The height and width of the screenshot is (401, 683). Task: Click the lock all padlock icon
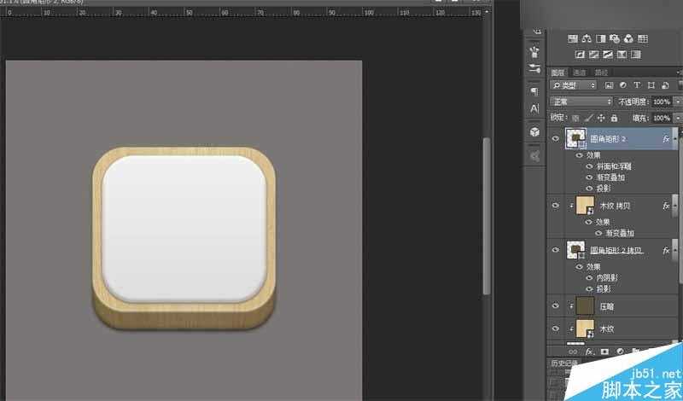pyautogui.click(x=613, y=118)
